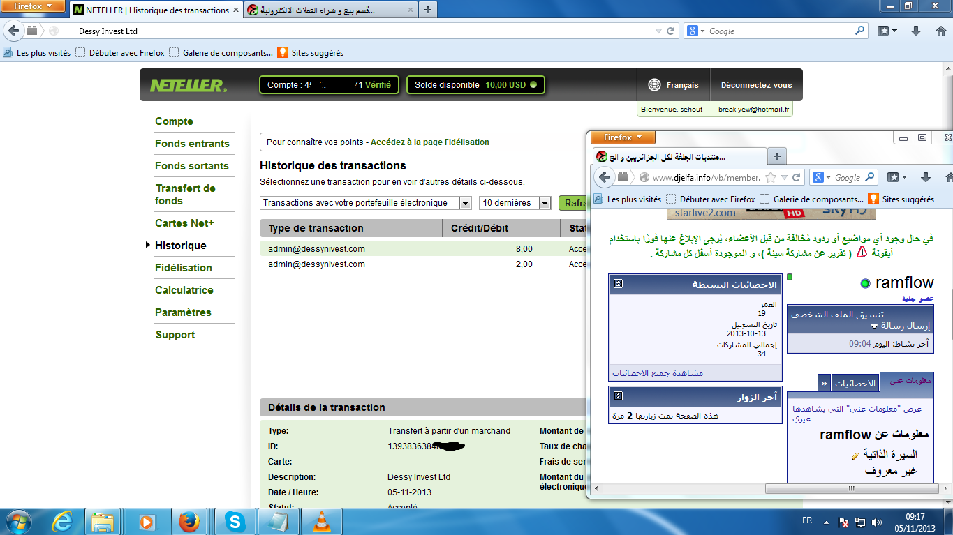Select the 8,00 admin@dessynivest.com transaction row
Screen dimensions: 953x535
coord(423,249)
